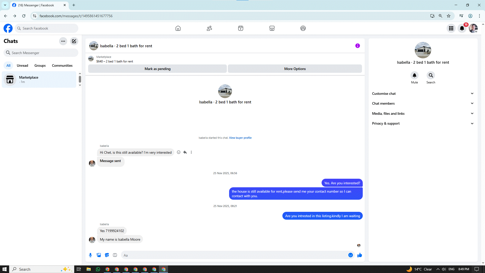Screen dimensions: 485x273
Task: Mute this conversation
Action: tap(414, 76)
